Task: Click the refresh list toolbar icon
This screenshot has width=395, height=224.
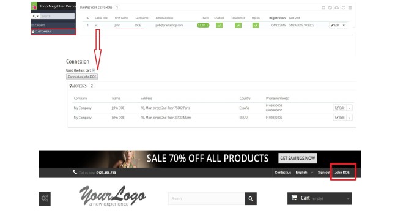Action: pos(344,7)
